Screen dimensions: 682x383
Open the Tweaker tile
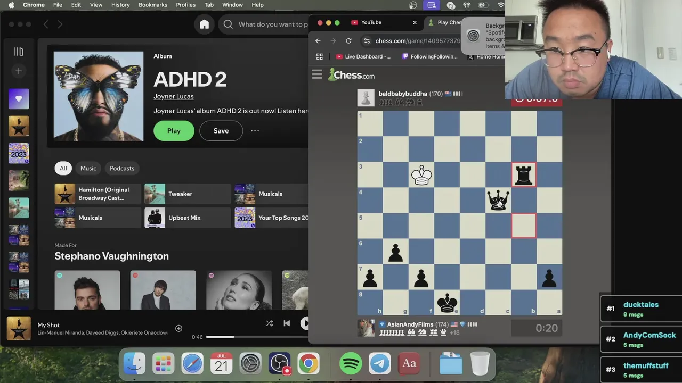(188, 194)
